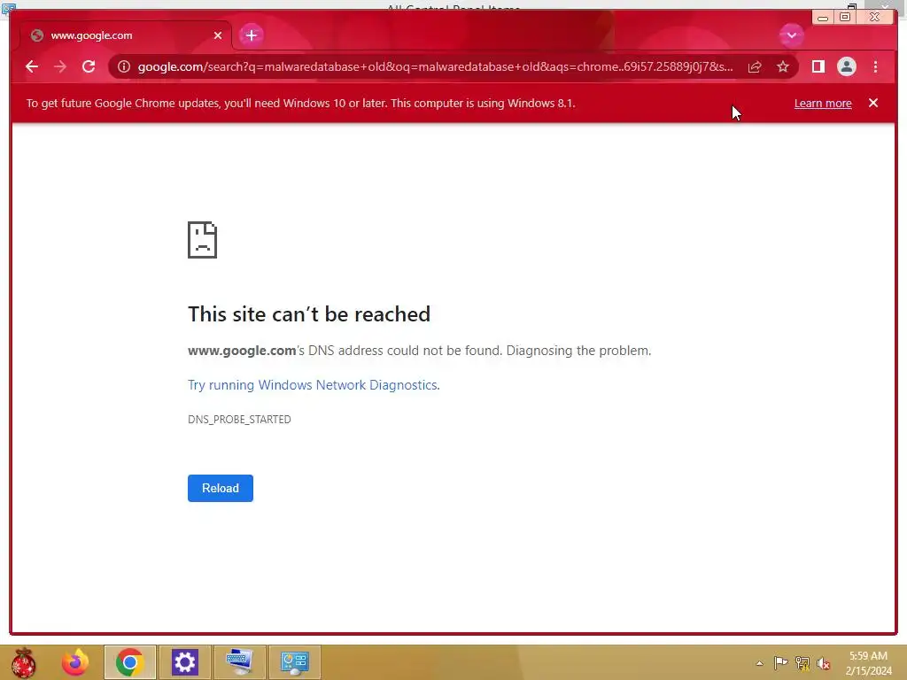Select the www.google.com tab

(x=126, y=35)
